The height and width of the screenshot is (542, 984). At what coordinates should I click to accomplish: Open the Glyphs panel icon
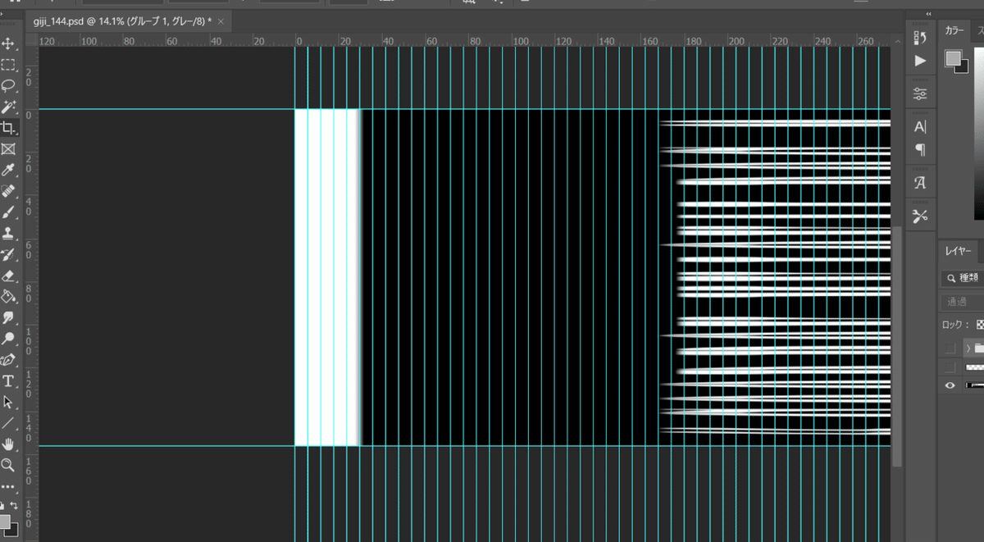pos(920,183)
